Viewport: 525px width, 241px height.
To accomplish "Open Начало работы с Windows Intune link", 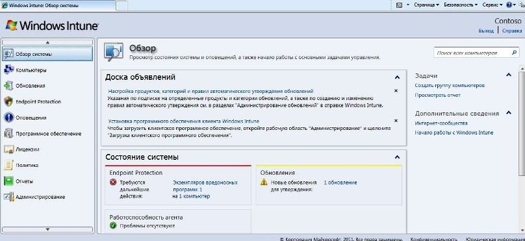I will [x=454, y=133].
